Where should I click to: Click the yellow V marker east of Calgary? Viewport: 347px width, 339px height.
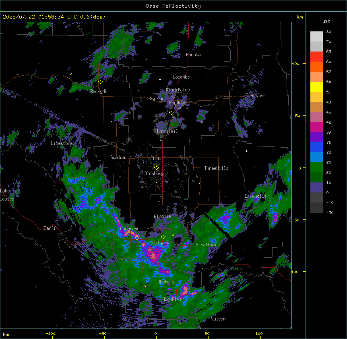(x=173, y=235)
